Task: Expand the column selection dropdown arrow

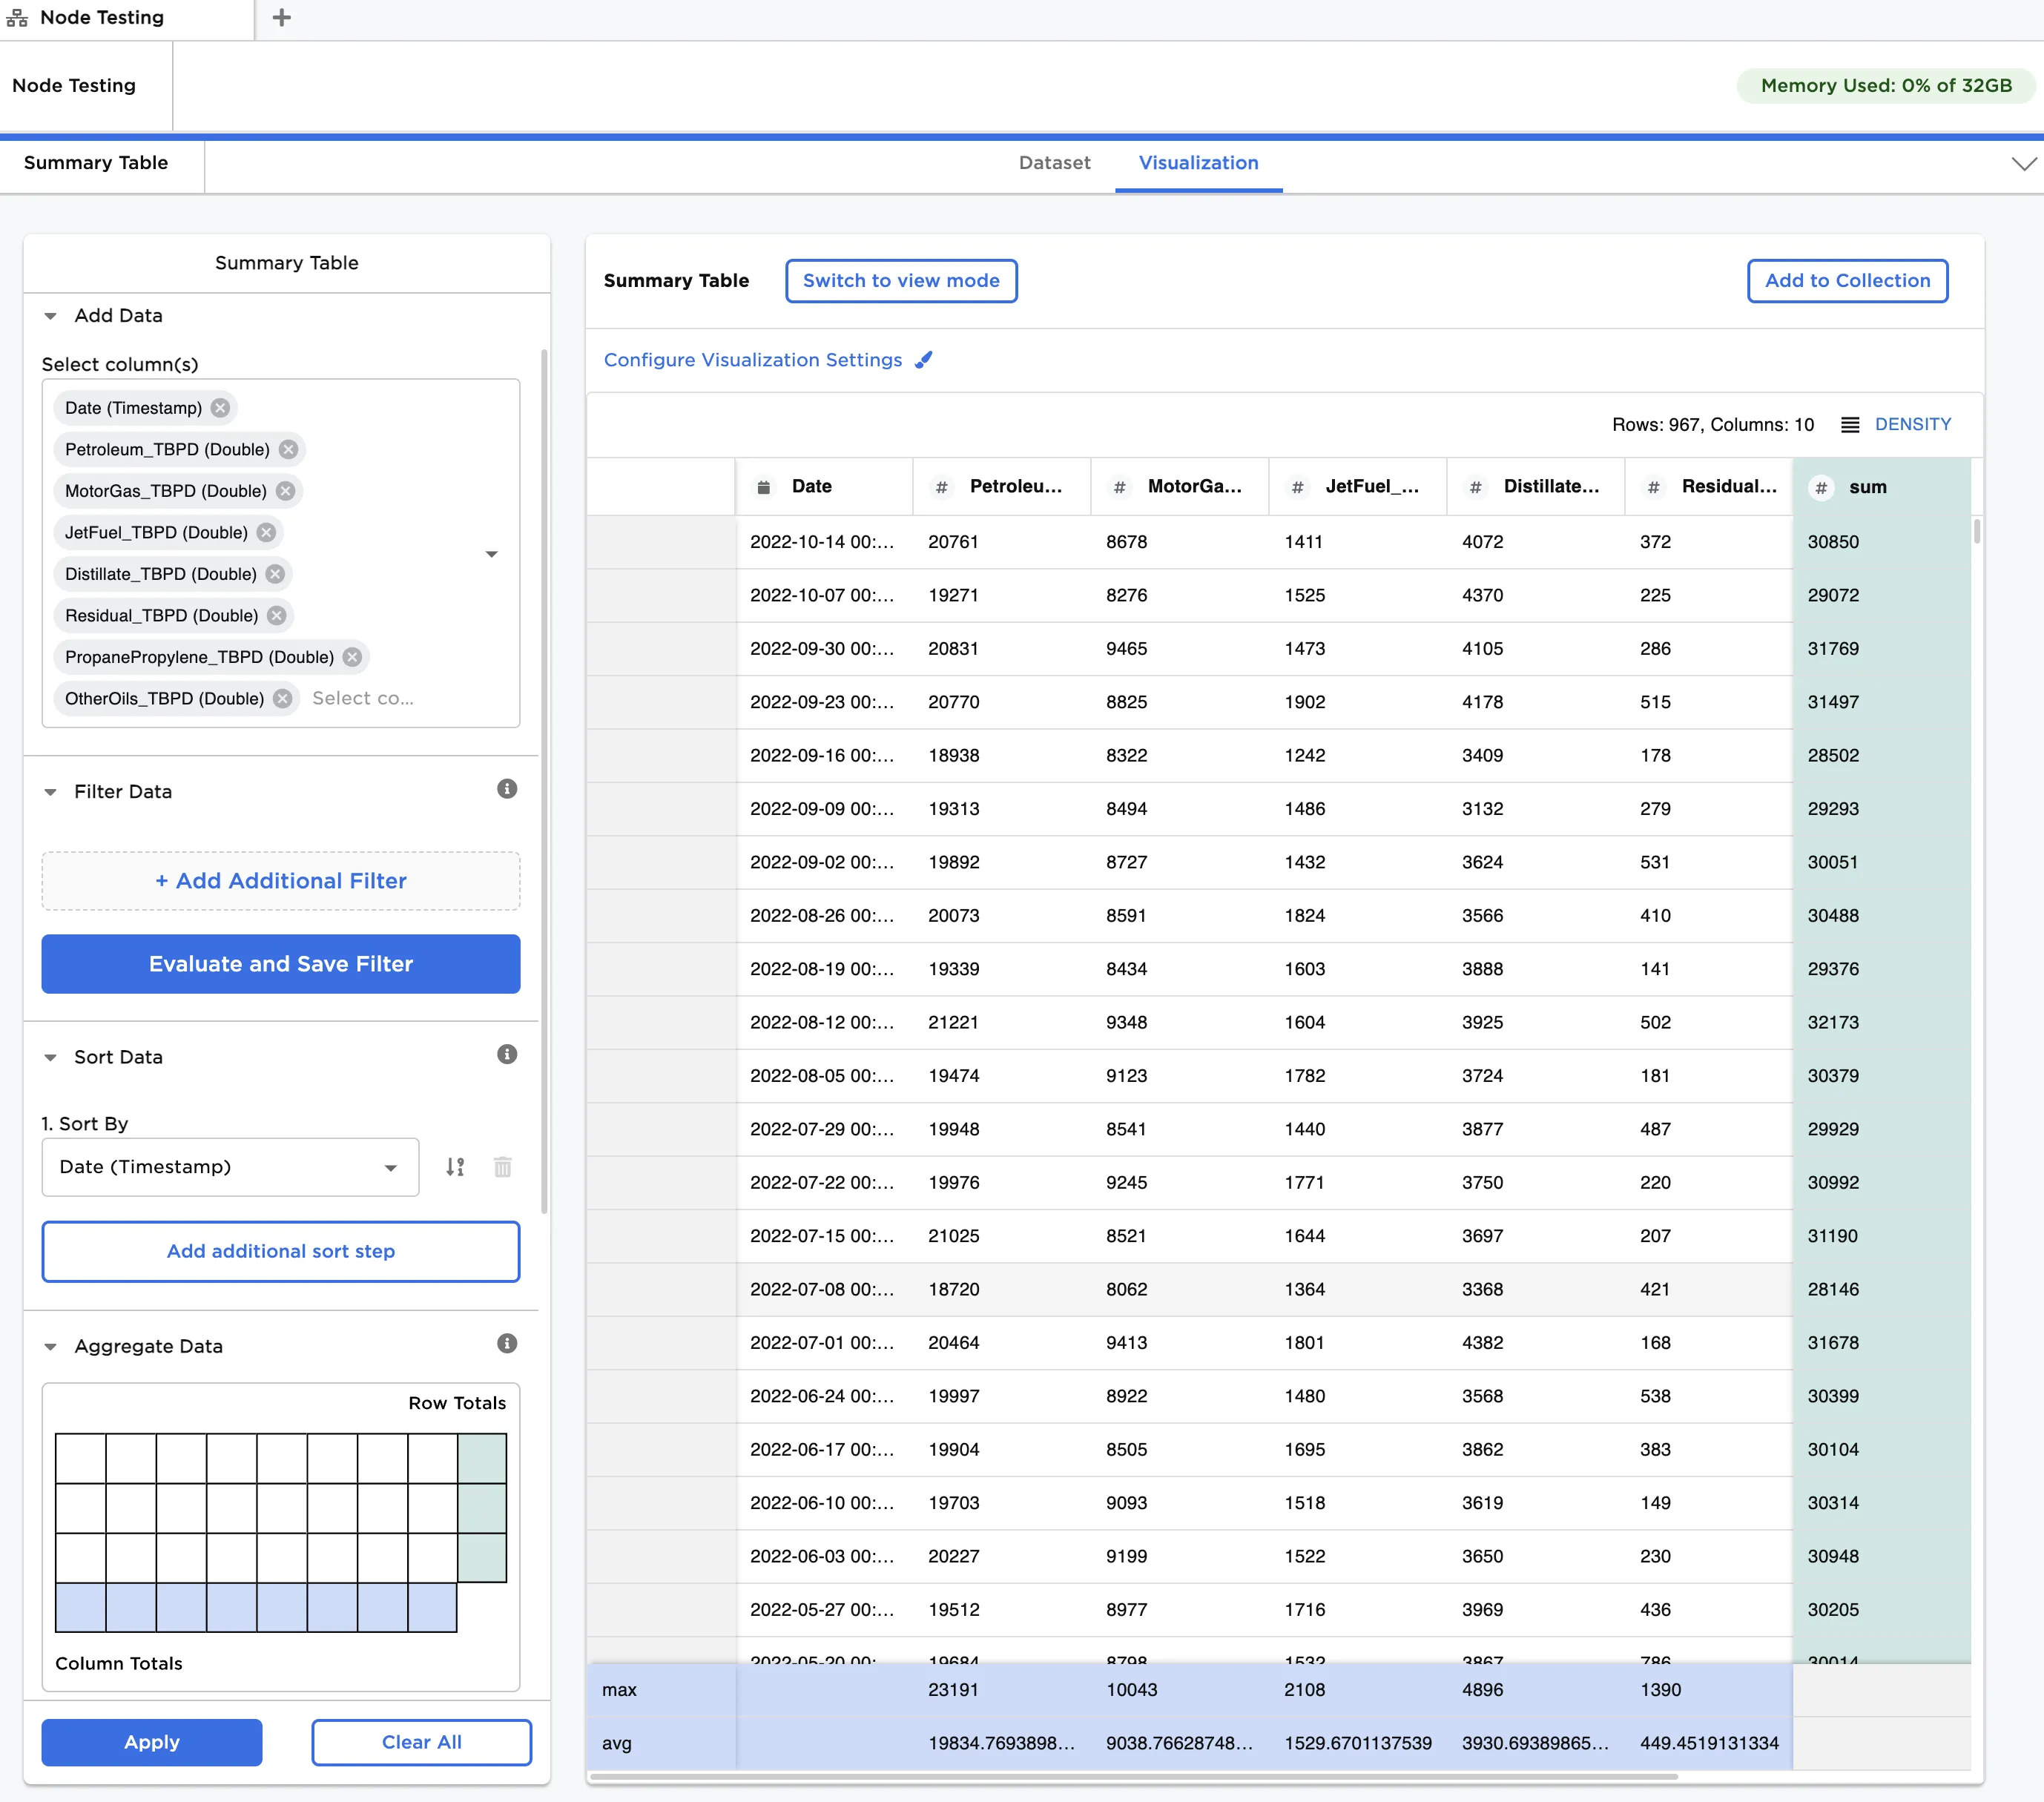Action: (491, 554)
